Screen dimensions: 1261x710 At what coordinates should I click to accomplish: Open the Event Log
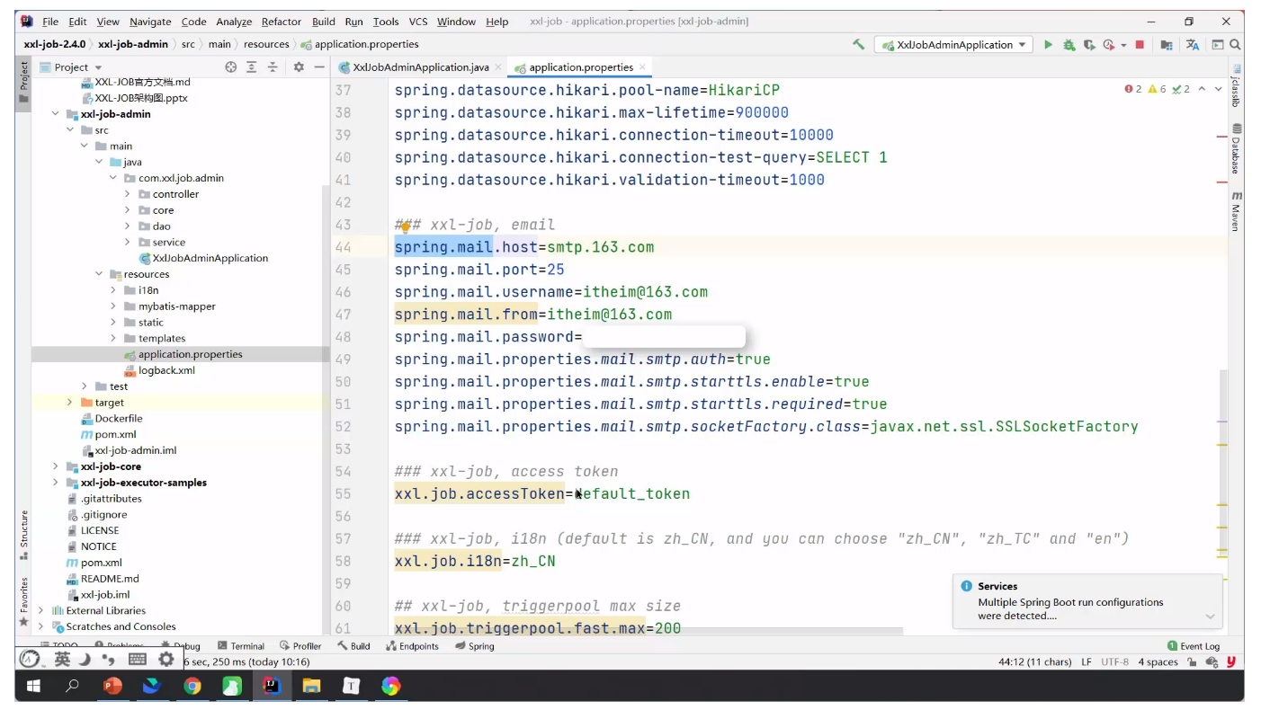[1194, 645]
